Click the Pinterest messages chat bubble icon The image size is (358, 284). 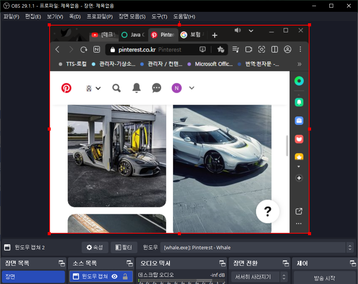(156, 88)
